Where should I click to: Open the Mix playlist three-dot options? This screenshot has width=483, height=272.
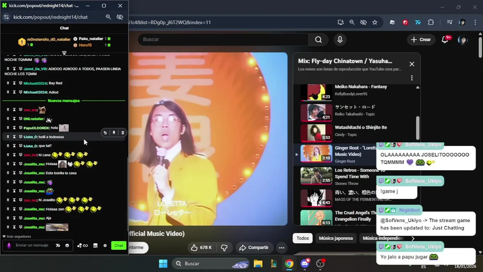coord(412,78)
